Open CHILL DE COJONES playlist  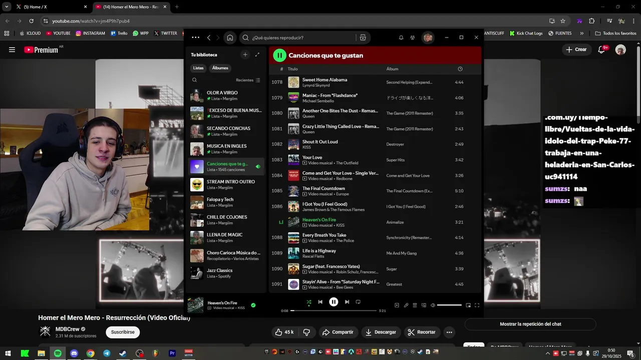tap(226, 220)
